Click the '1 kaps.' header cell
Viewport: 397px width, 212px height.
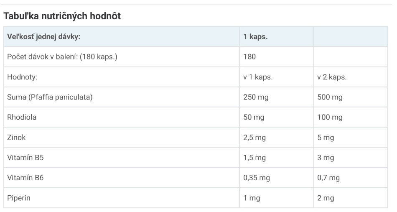(277, 36)
